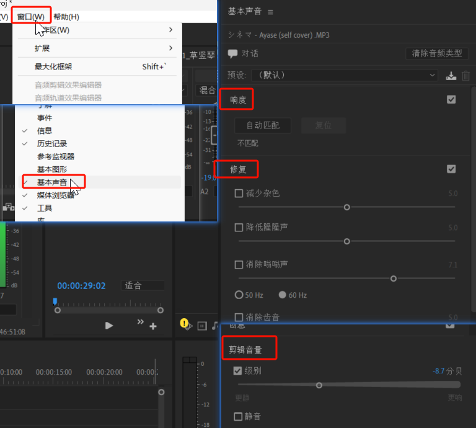Viewport: 476px width, 428px height.
Task: Collapse the 剪辑音量 section header
Action: (x=245, y=350)
